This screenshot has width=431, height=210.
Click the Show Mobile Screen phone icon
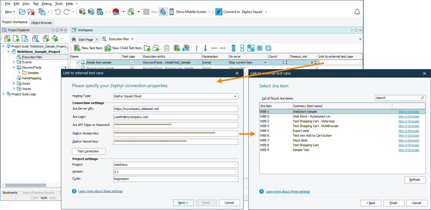pyautogui.click(x=172, y=12)
